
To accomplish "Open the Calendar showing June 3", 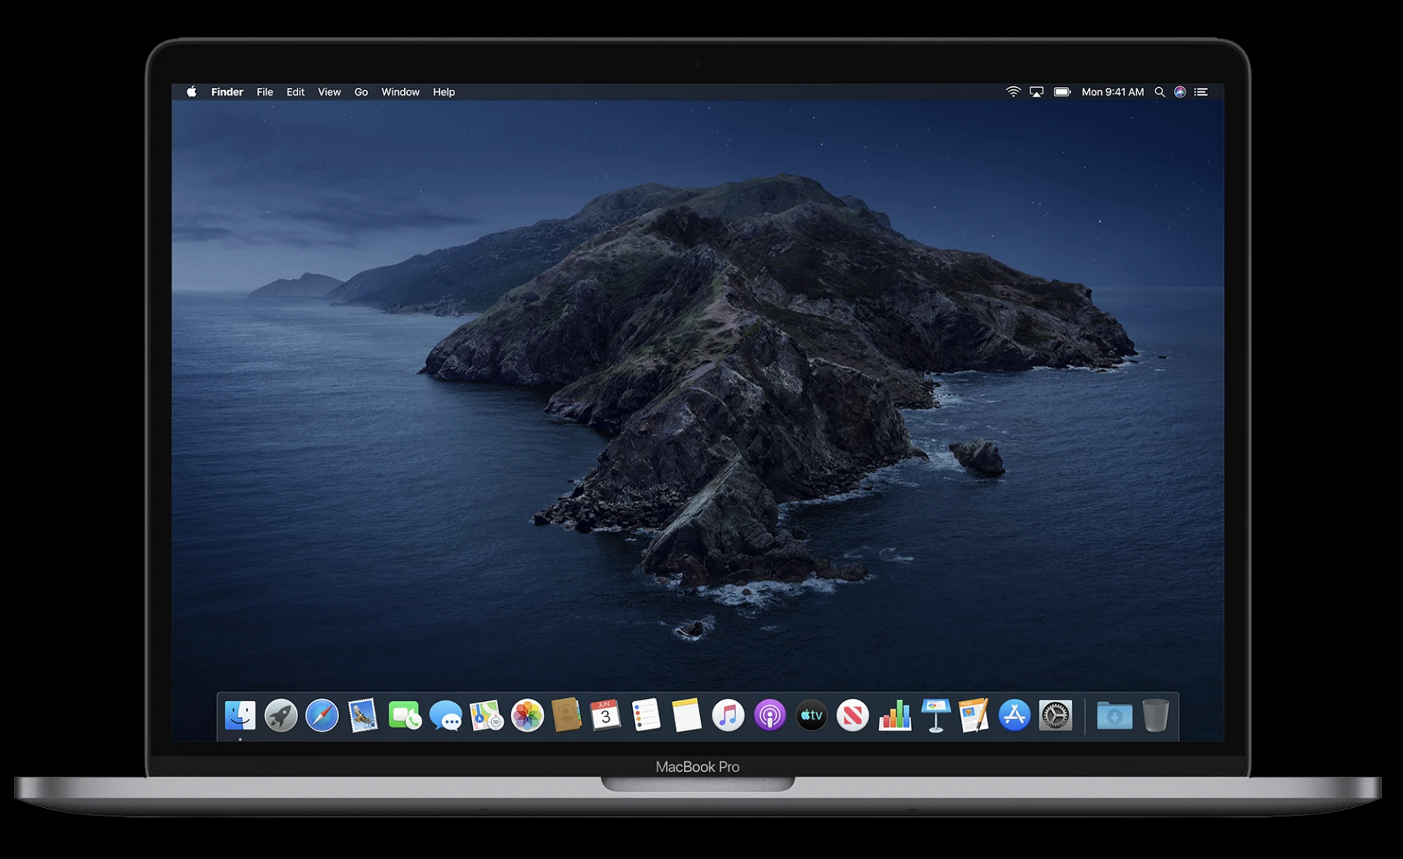I will pos(607,716).
